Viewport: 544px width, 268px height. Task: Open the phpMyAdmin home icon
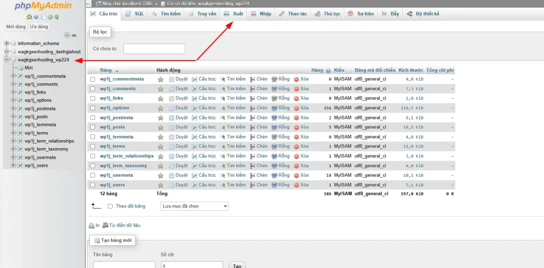[29, 16]
